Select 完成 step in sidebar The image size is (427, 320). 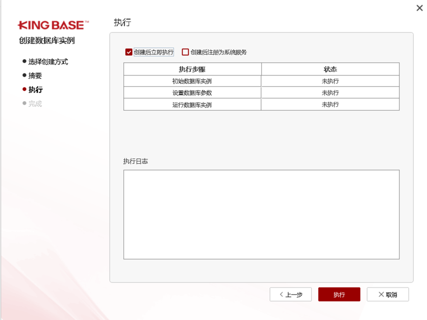click(35, 104)
